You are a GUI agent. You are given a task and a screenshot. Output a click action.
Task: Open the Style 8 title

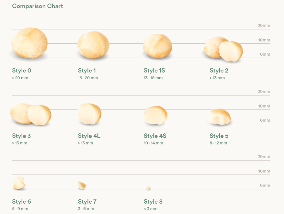[x=153, y=201]
